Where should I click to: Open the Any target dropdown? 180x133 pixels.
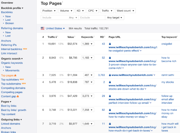pyautogui.click(x=115, y=18)
